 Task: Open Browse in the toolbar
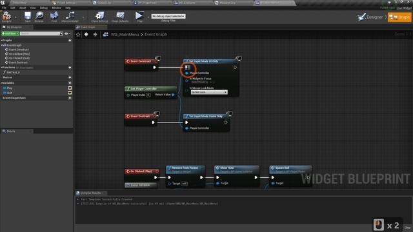click(39, 17)
